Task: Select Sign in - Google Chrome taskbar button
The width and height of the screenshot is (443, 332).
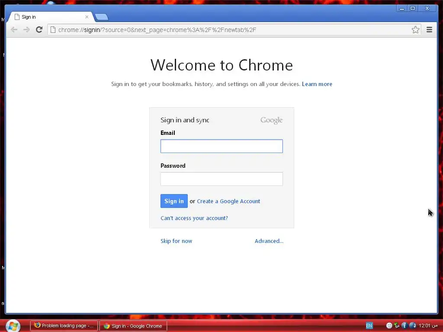Action: pyautogui.click(x=133, y=326)
